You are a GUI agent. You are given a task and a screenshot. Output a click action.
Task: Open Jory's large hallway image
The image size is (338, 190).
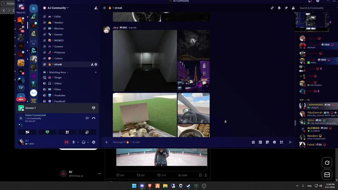pos(145,61)
